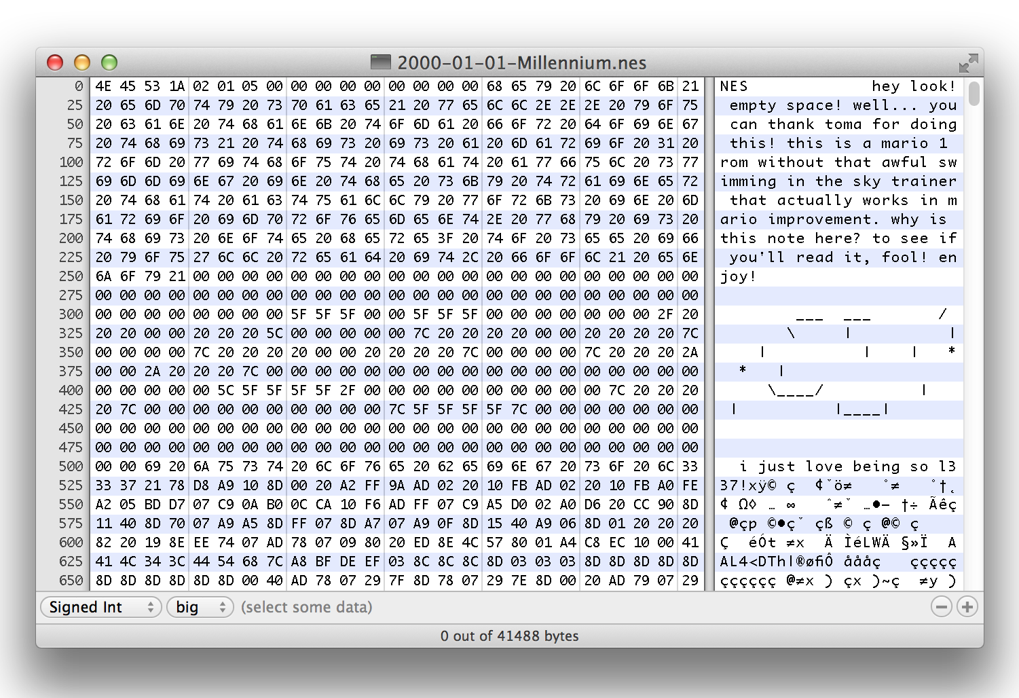This screenshot has height=698, width=1019.
Task: Open the Signed Int type dropdown
Action: (101, 607)
